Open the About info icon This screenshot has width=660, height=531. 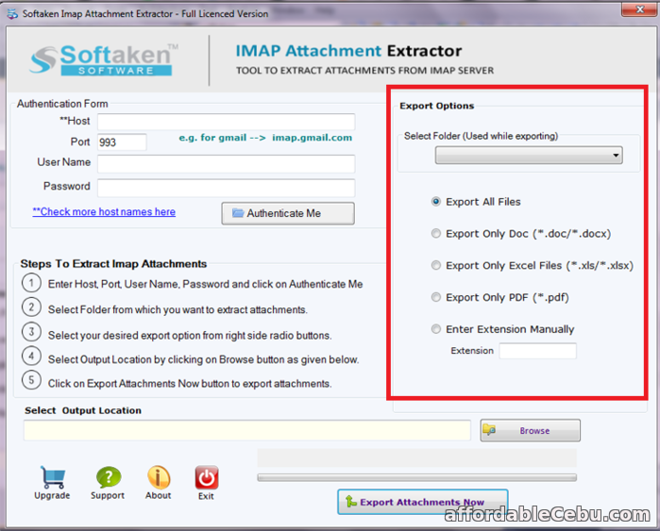(x=159, y=477)
